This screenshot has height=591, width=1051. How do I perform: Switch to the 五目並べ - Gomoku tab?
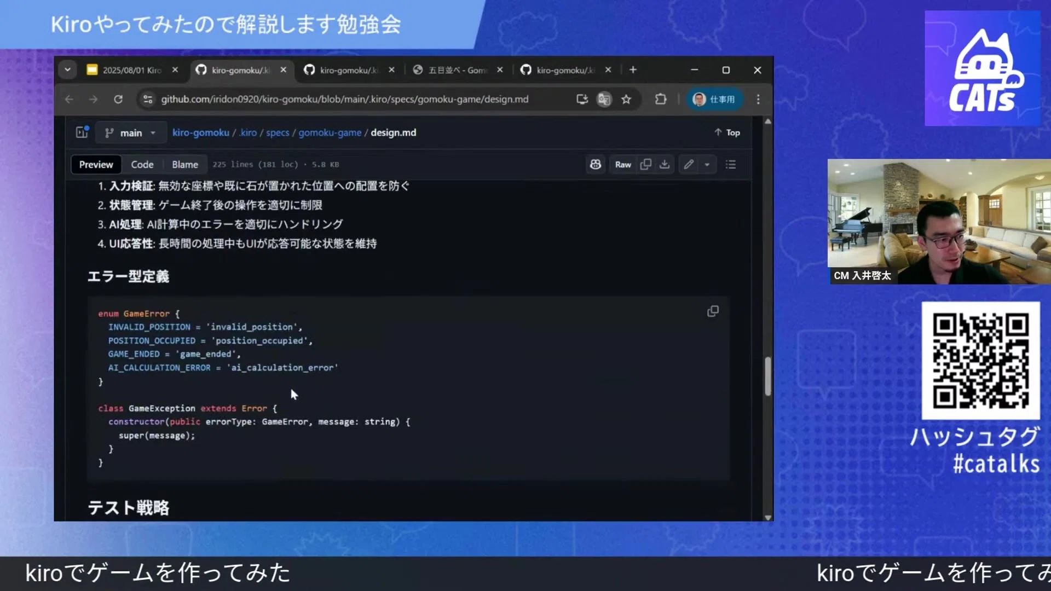coord(457,70)
